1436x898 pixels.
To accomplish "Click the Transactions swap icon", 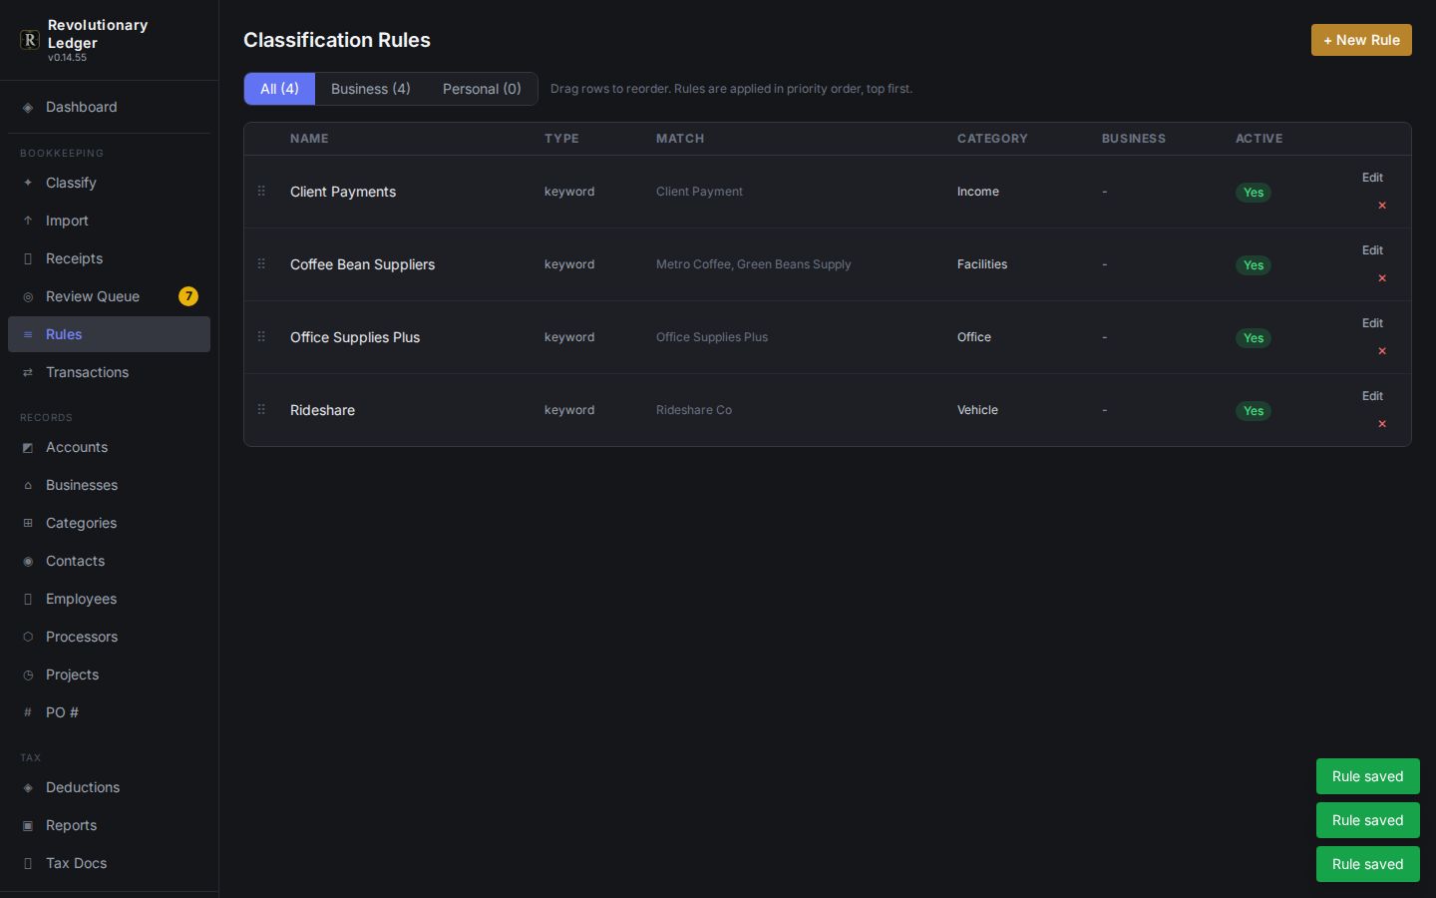I will pyautogui.click(x=28, y=373).
